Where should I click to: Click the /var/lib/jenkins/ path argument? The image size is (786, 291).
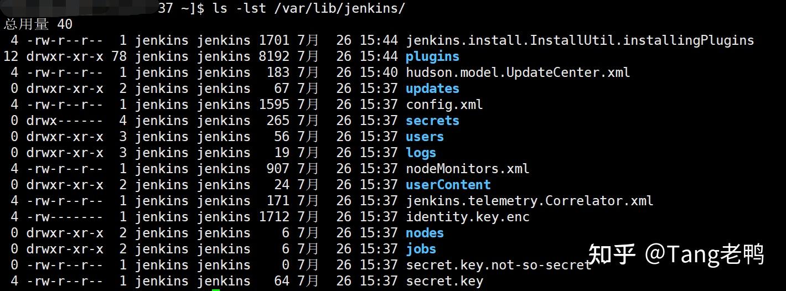coord(340,8)
